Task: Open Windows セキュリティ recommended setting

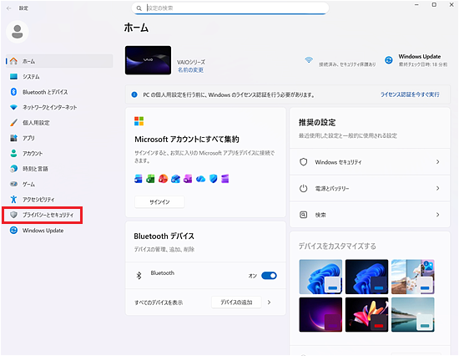Action: click(x=370, y=162)
